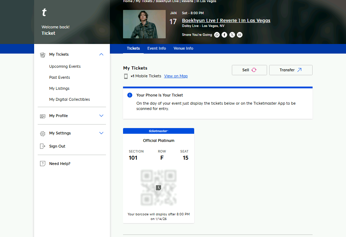Open Upcoming Events in sidebar

[65, 66]
